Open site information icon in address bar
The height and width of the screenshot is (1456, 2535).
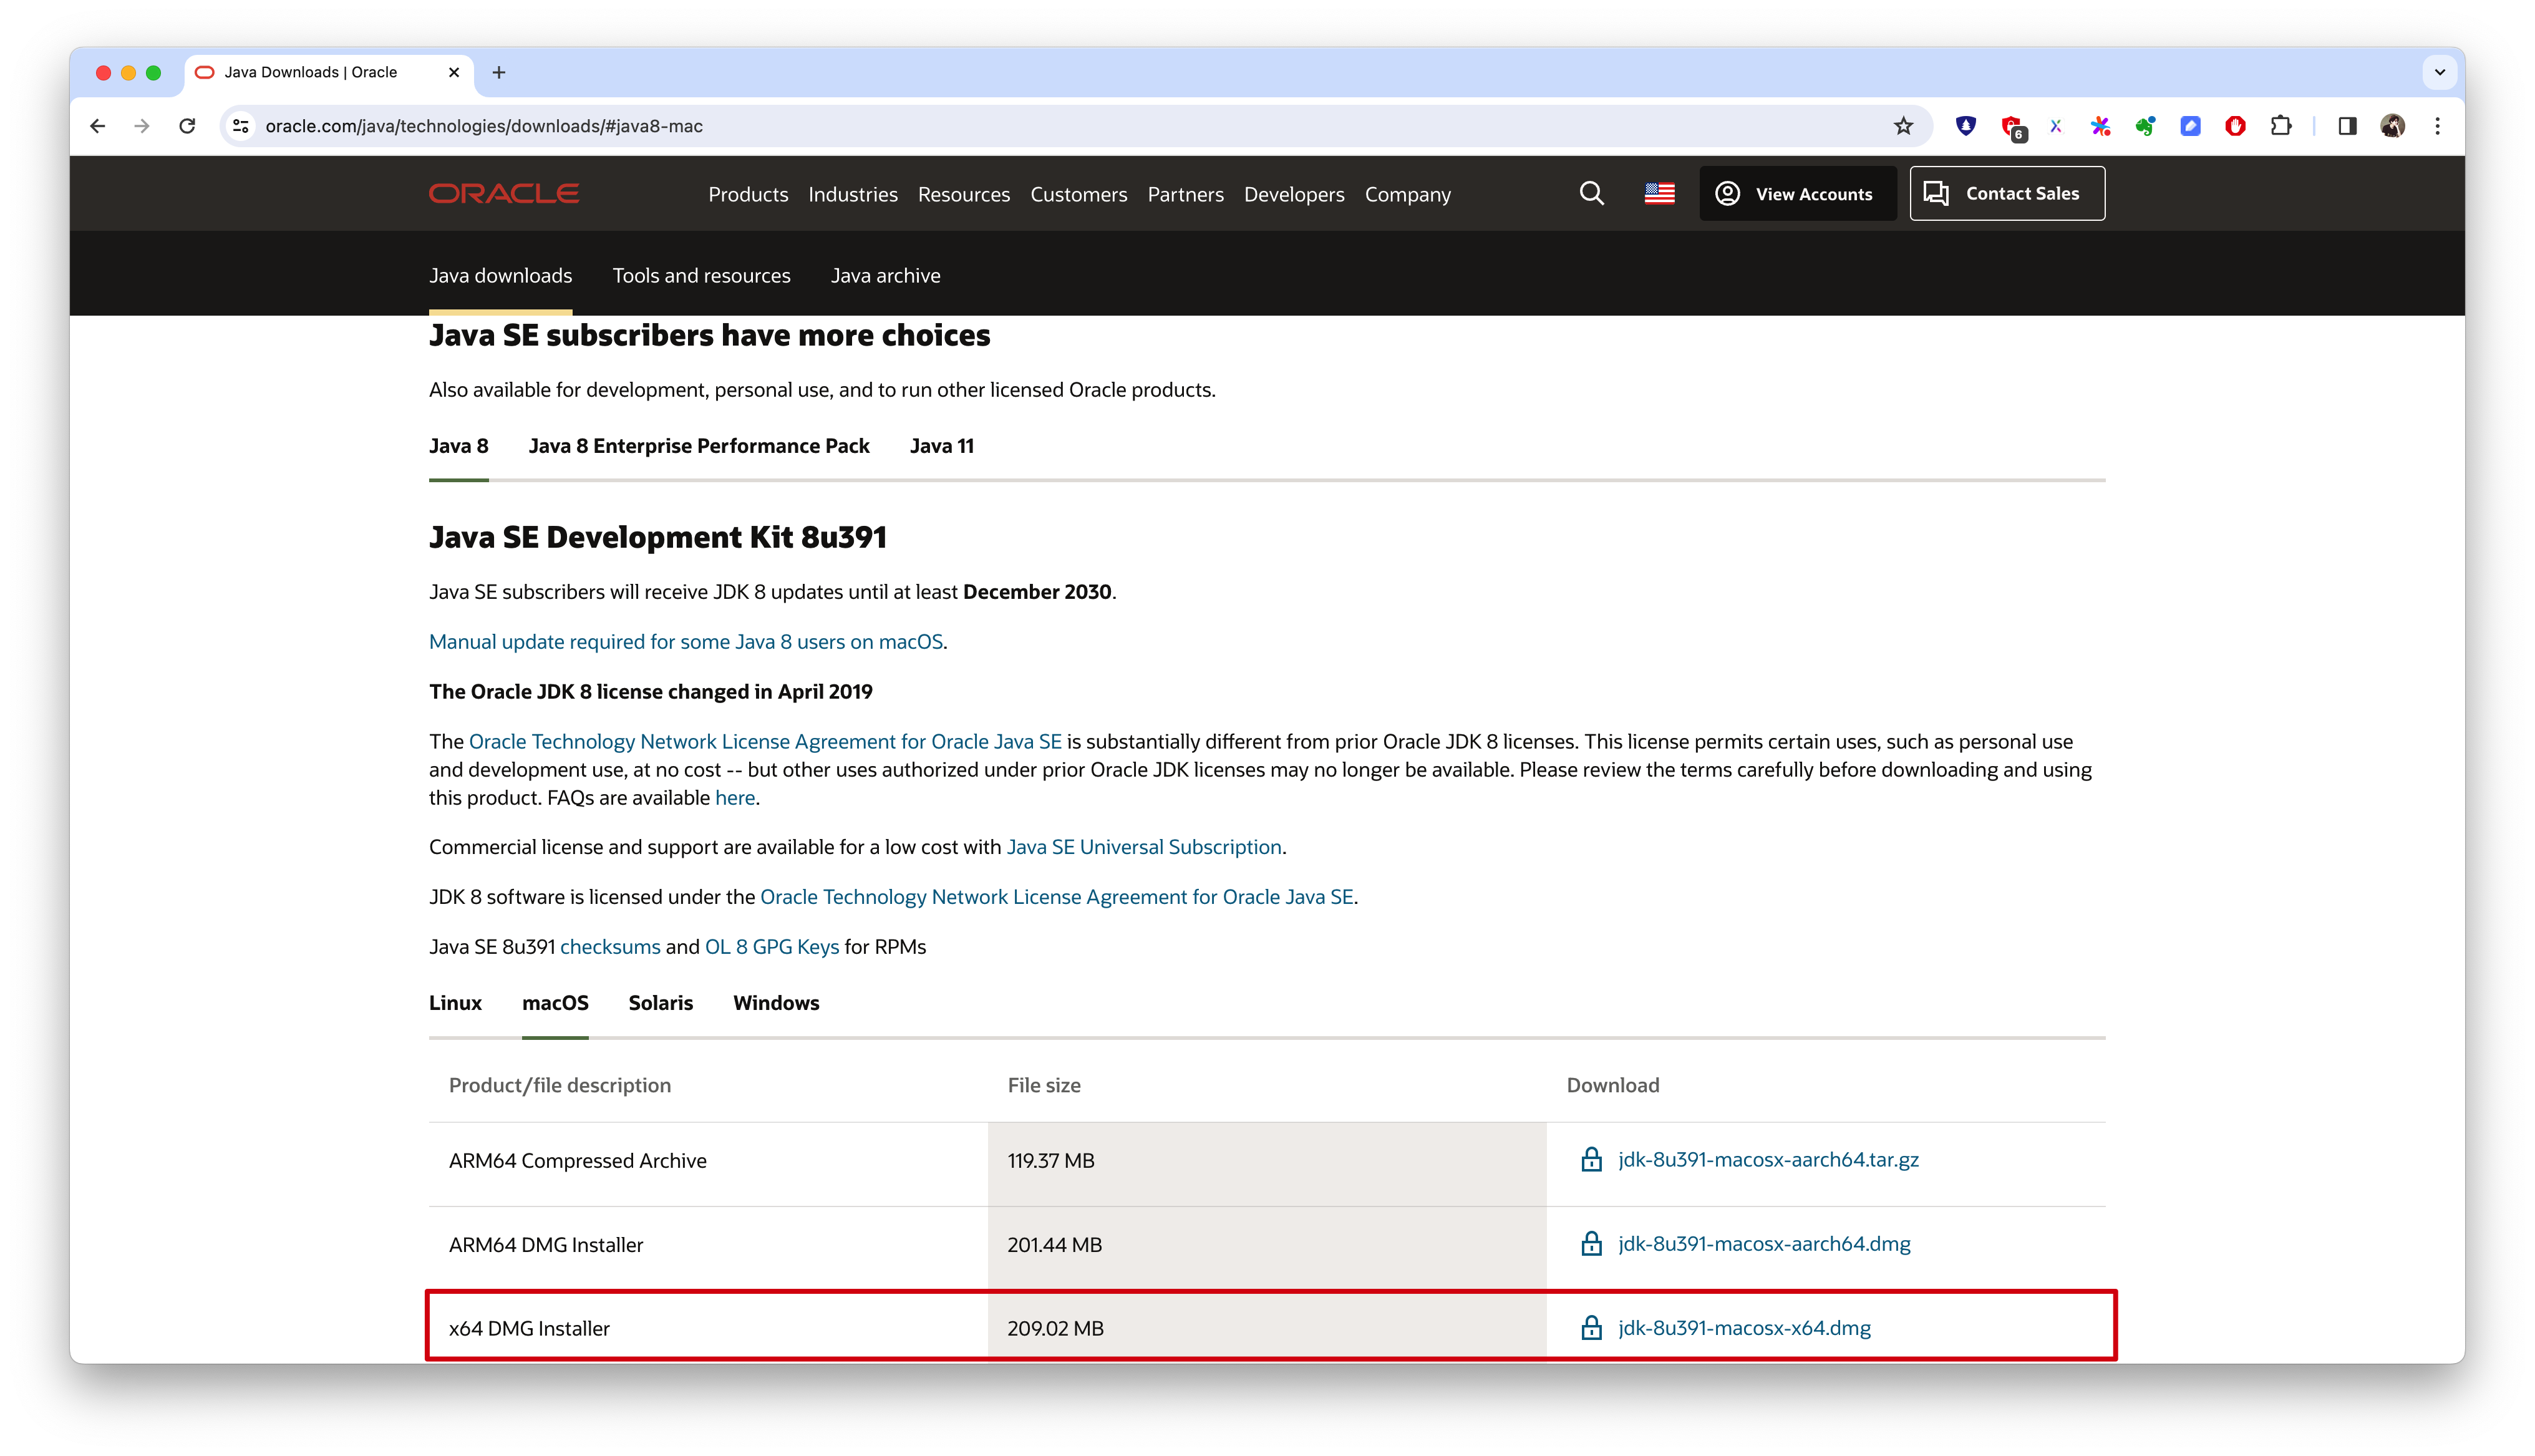[241, 126]
